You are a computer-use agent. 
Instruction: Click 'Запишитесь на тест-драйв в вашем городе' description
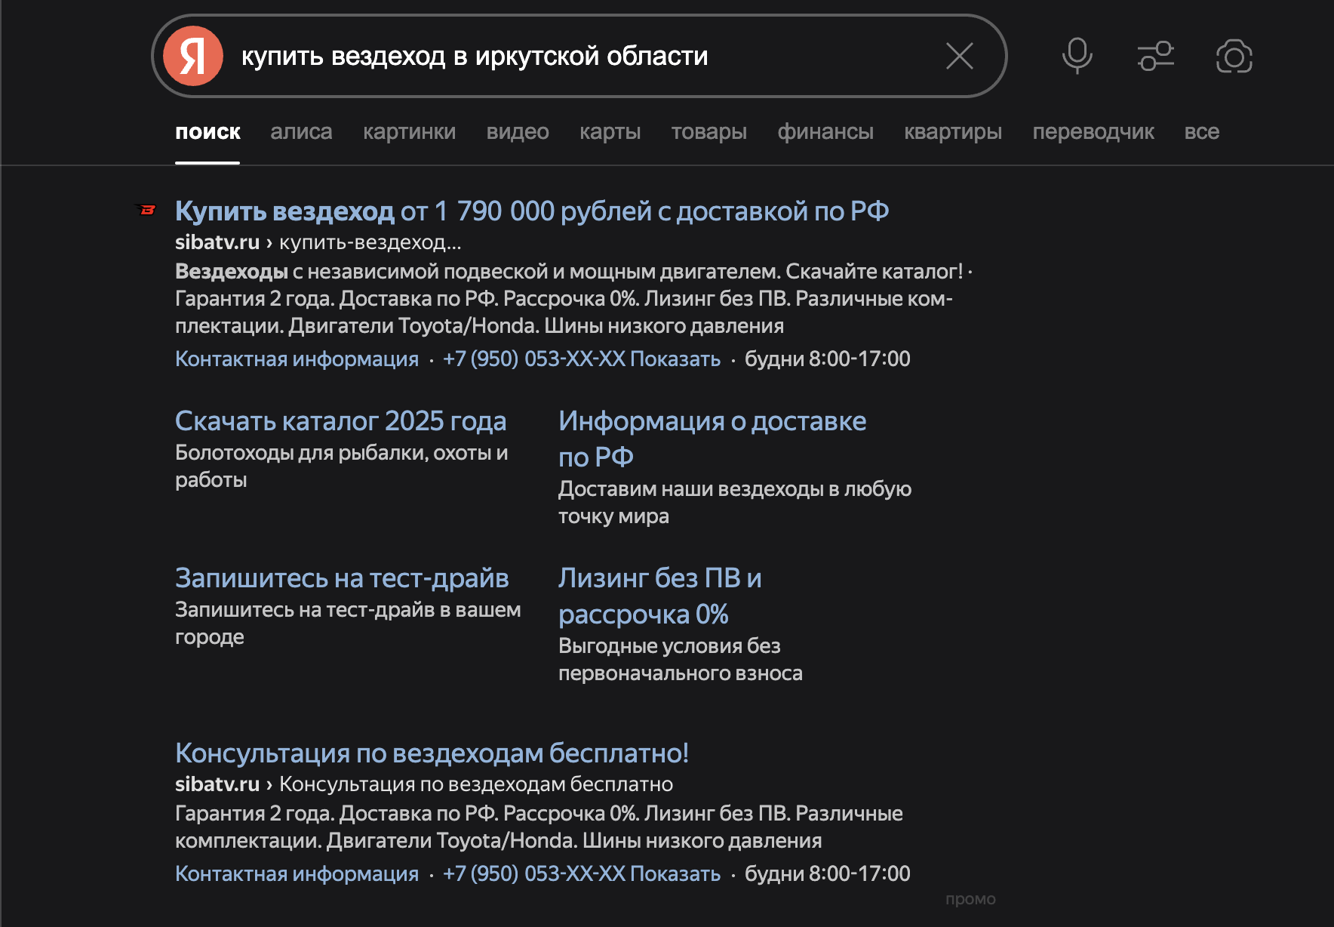[x=348, y=623]
